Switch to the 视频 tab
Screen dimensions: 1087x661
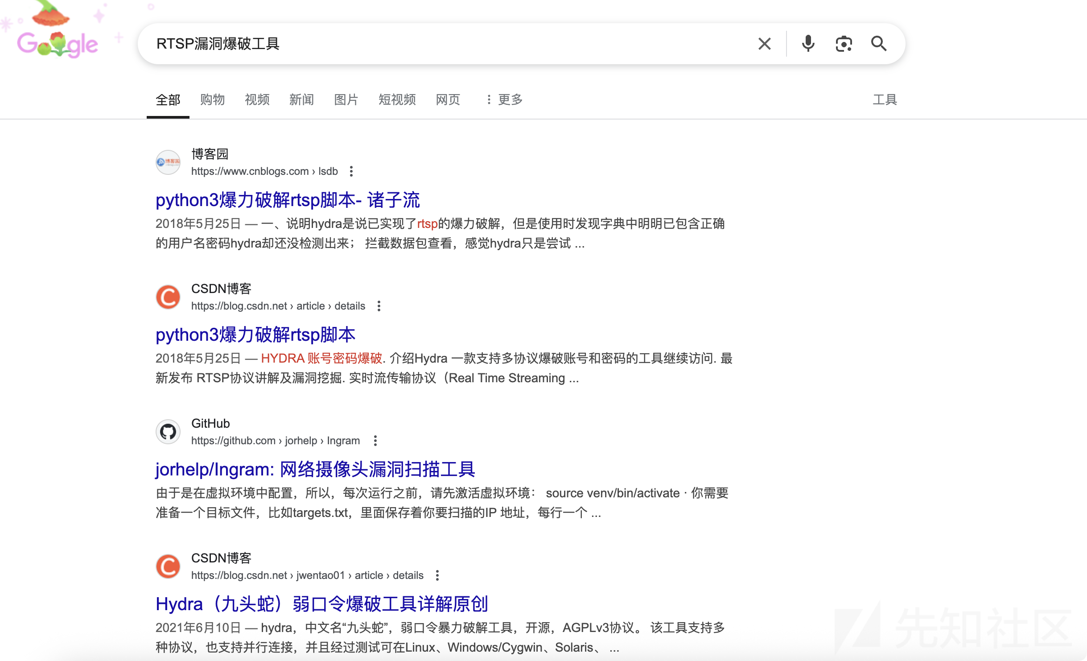[257, 99]
